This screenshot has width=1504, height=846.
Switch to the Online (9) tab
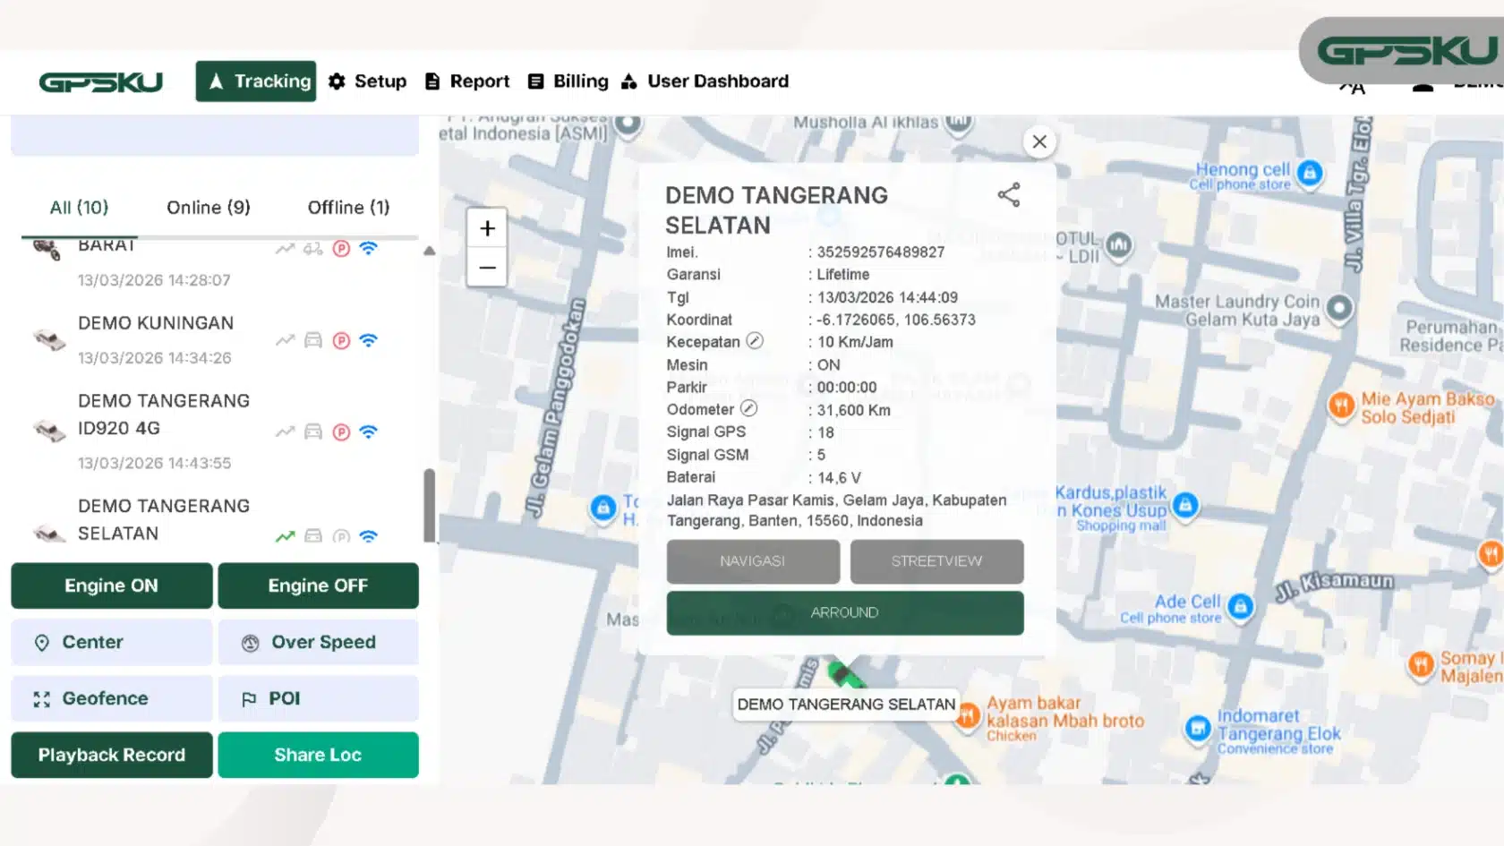pyautogui.click(x=207, y=207)
